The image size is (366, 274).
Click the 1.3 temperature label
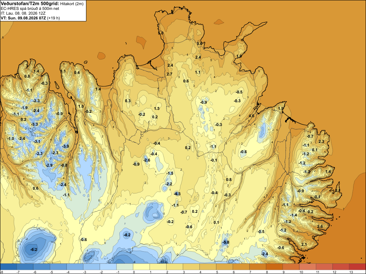tap(157, 108)
